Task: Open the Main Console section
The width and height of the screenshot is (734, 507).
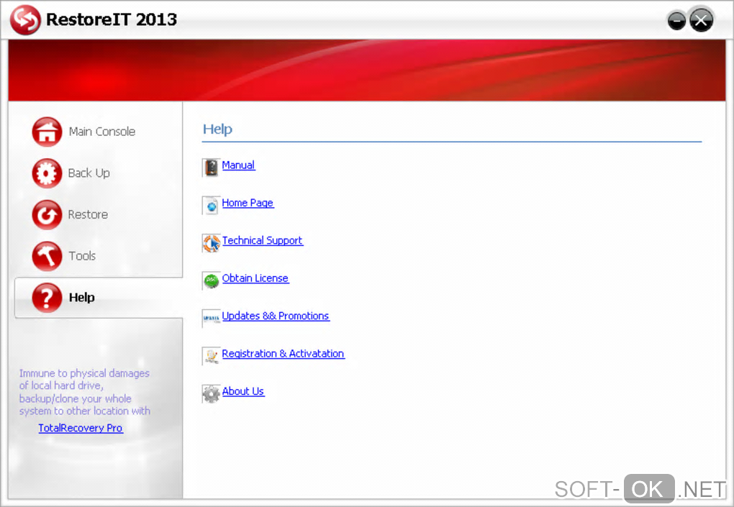Action: coord(102,132)
